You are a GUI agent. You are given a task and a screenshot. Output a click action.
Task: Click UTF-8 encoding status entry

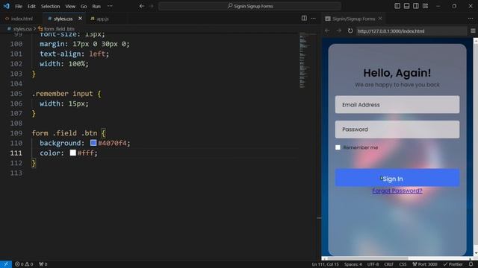coord(373,264)
